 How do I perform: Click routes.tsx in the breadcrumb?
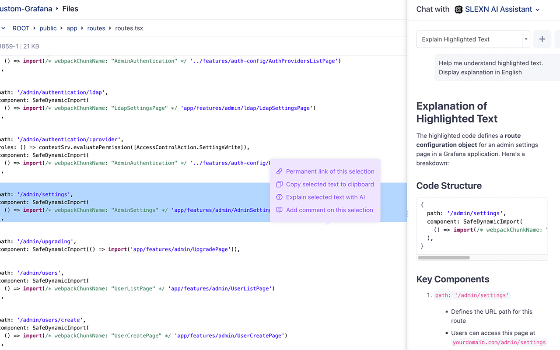[129, 28]
